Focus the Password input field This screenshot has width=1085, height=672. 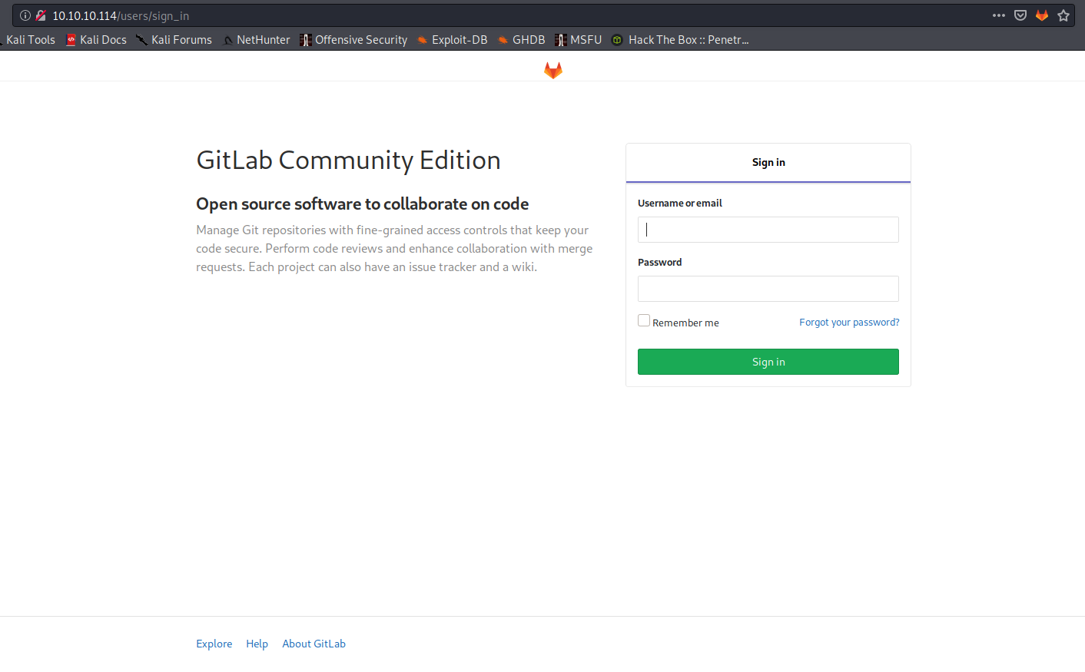(768, 289)
